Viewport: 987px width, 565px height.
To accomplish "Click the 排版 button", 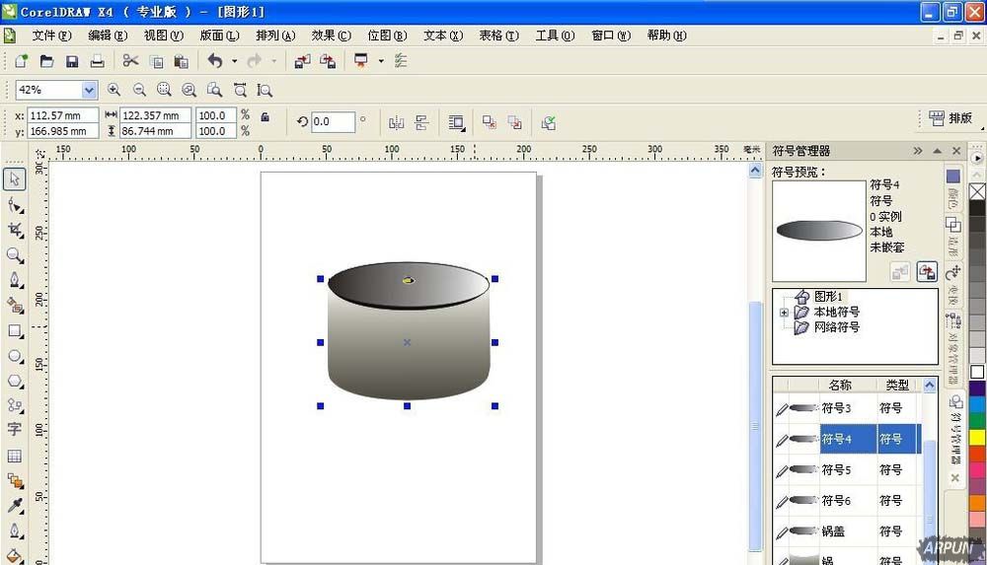I will tap(950, 118).
